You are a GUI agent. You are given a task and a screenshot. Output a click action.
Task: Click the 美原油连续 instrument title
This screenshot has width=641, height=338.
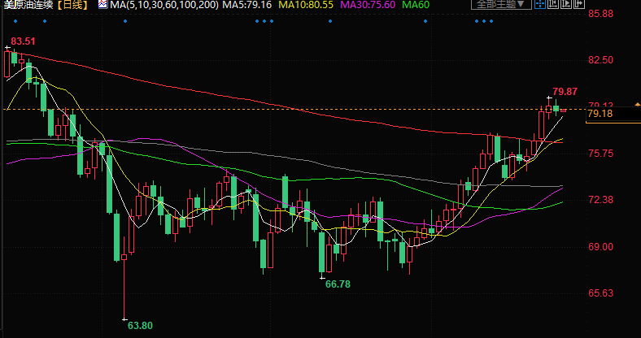(27, 6)
